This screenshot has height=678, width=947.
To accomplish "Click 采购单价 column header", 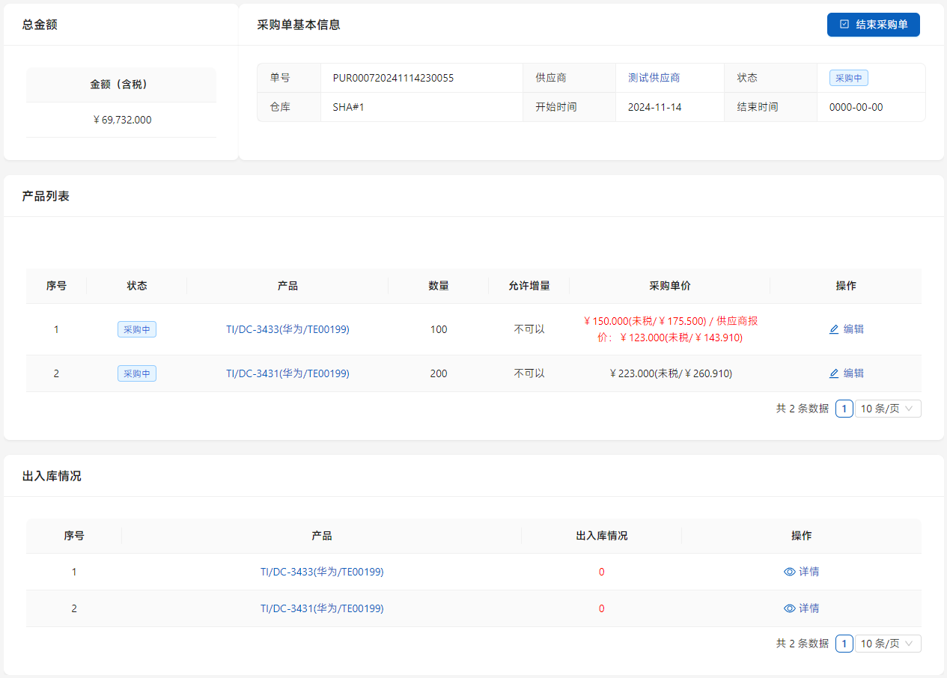I will 669,286.
